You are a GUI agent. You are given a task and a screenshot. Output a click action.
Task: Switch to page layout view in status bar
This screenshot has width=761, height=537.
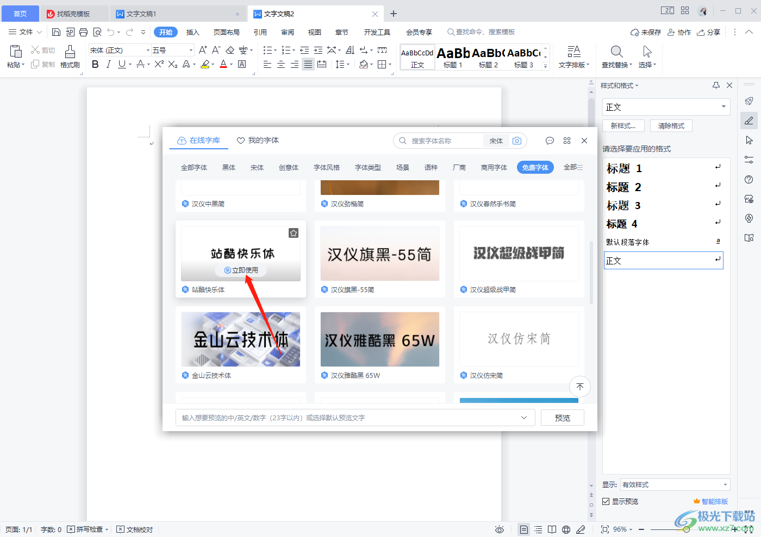523,529
